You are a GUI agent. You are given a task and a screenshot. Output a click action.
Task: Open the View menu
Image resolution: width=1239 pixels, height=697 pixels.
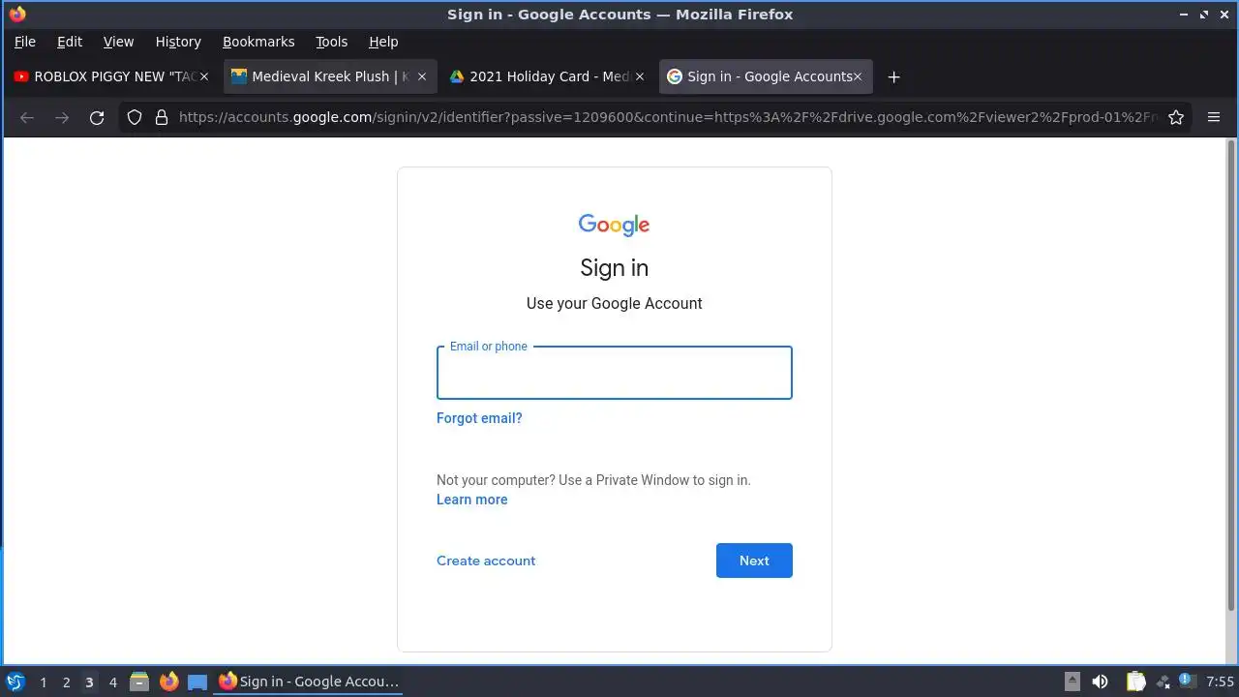[x=118, y=42]
